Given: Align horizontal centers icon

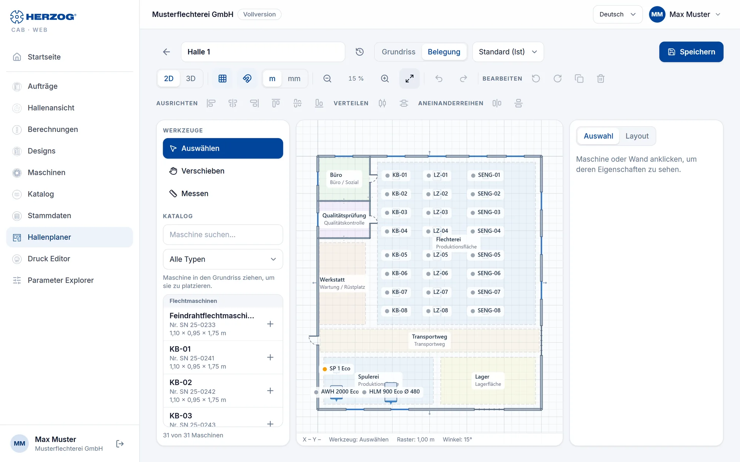Looking at the screenshot, I should coord(233,103).
